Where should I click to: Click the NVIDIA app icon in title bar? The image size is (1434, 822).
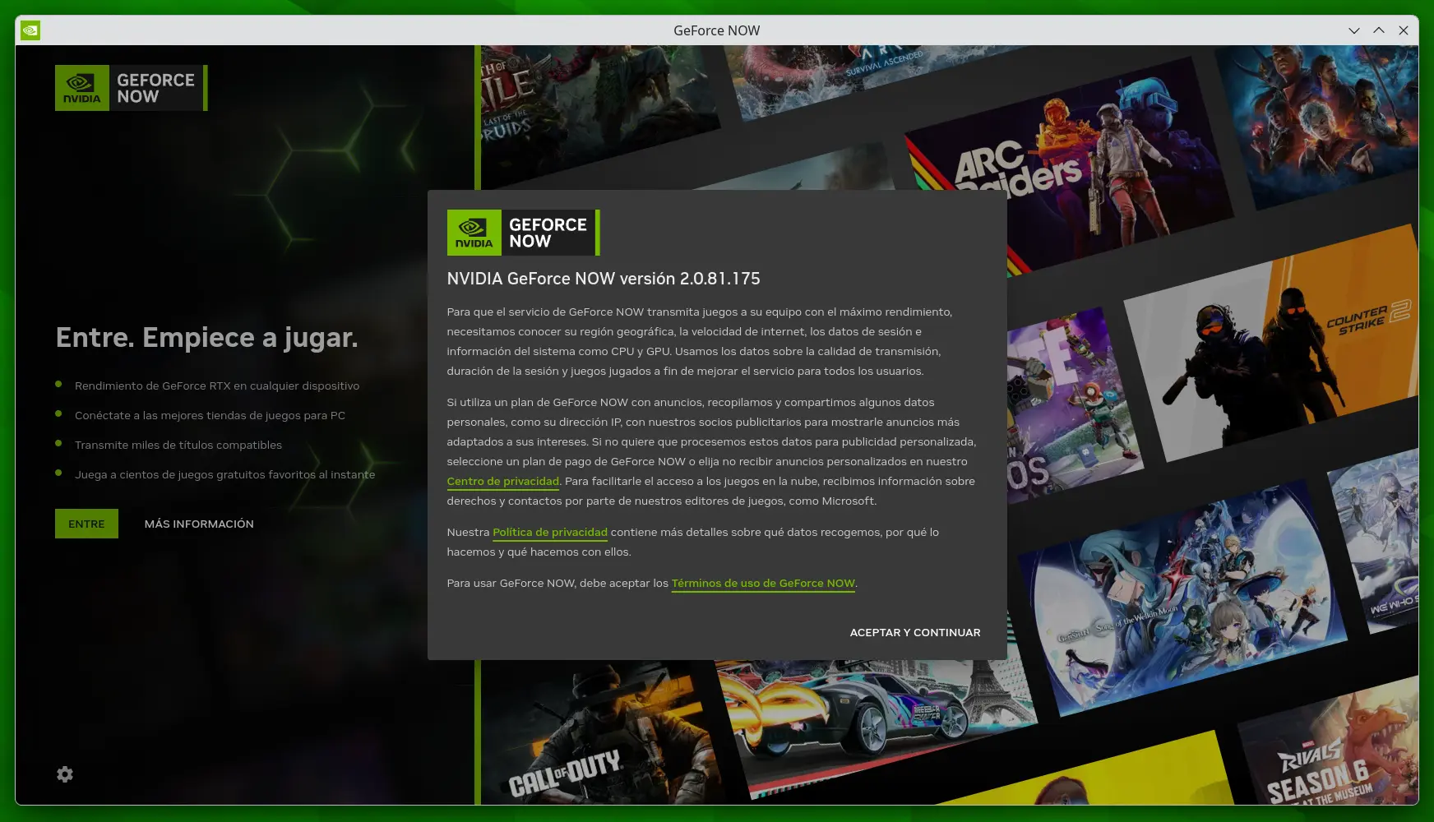pos(30,30)
